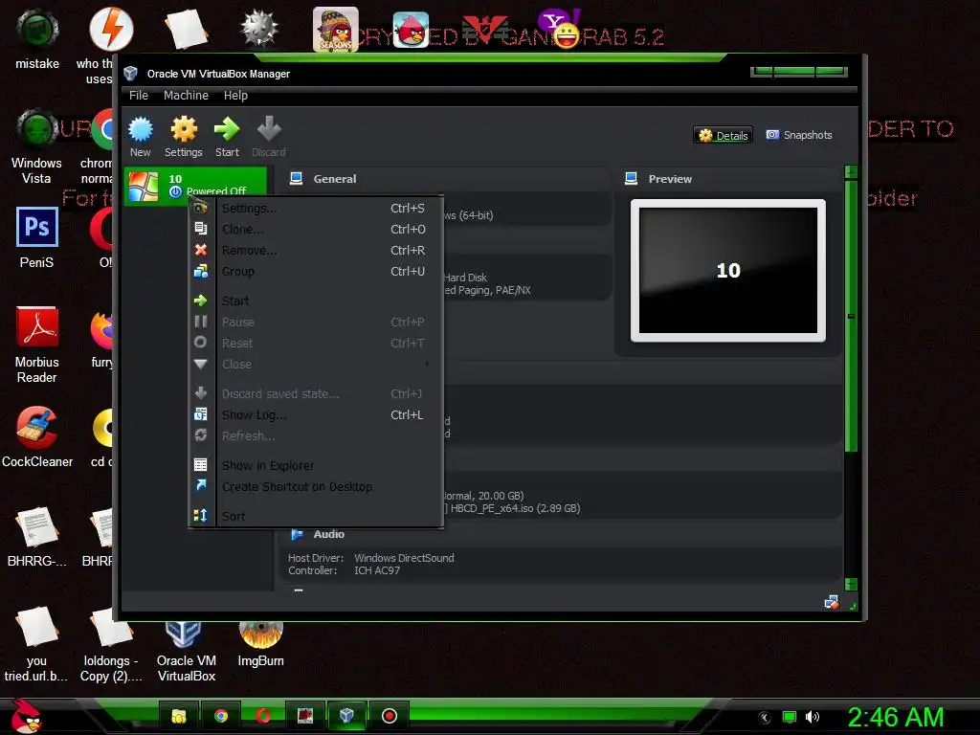This screenshot has height=735, width=980.
Task: Choose Start in the context menu
Action: tap(316, 301)
